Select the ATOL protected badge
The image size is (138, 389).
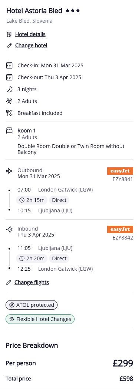[32, 305]
